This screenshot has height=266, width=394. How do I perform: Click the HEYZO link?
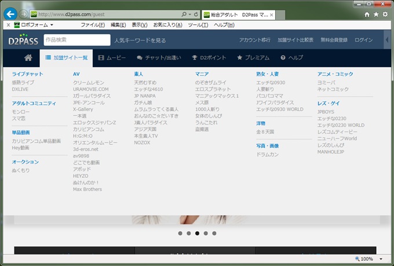pos(81,176)
